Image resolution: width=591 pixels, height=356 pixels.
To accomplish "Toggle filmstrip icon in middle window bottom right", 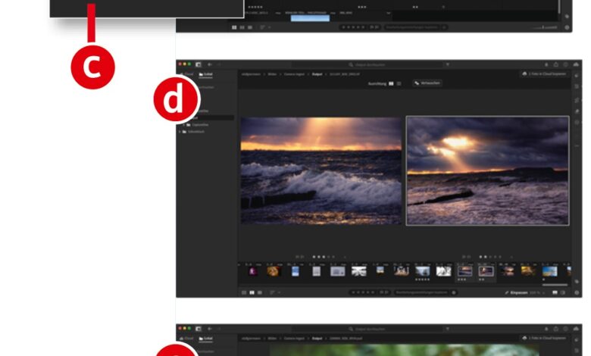I will click(555, 292).
